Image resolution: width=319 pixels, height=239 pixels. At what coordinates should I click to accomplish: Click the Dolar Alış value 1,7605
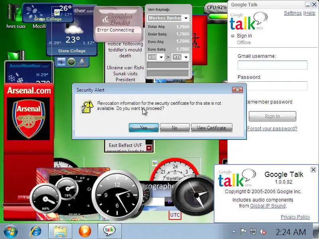[183, 27]
